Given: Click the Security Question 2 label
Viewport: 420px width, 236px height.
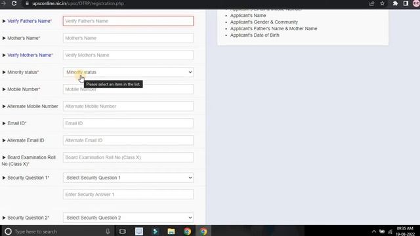Looking at the screenshot, I should coord(28,218).
